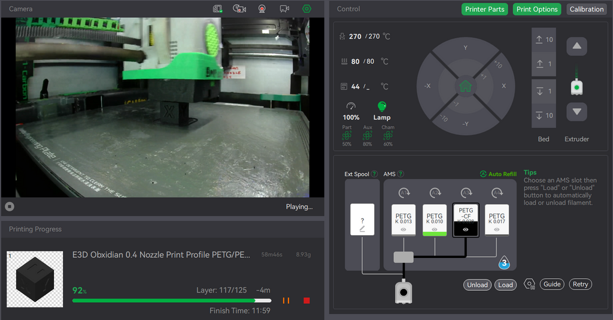Screen dimensions: 613x320
Task: Raise the bed by 1
Action: pyautogui.click(x=544, y=64)
